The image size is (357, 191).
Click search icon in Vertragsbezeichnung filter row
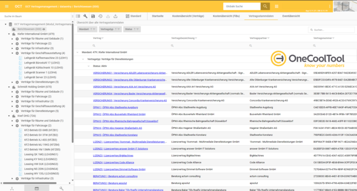coord(172,45)
